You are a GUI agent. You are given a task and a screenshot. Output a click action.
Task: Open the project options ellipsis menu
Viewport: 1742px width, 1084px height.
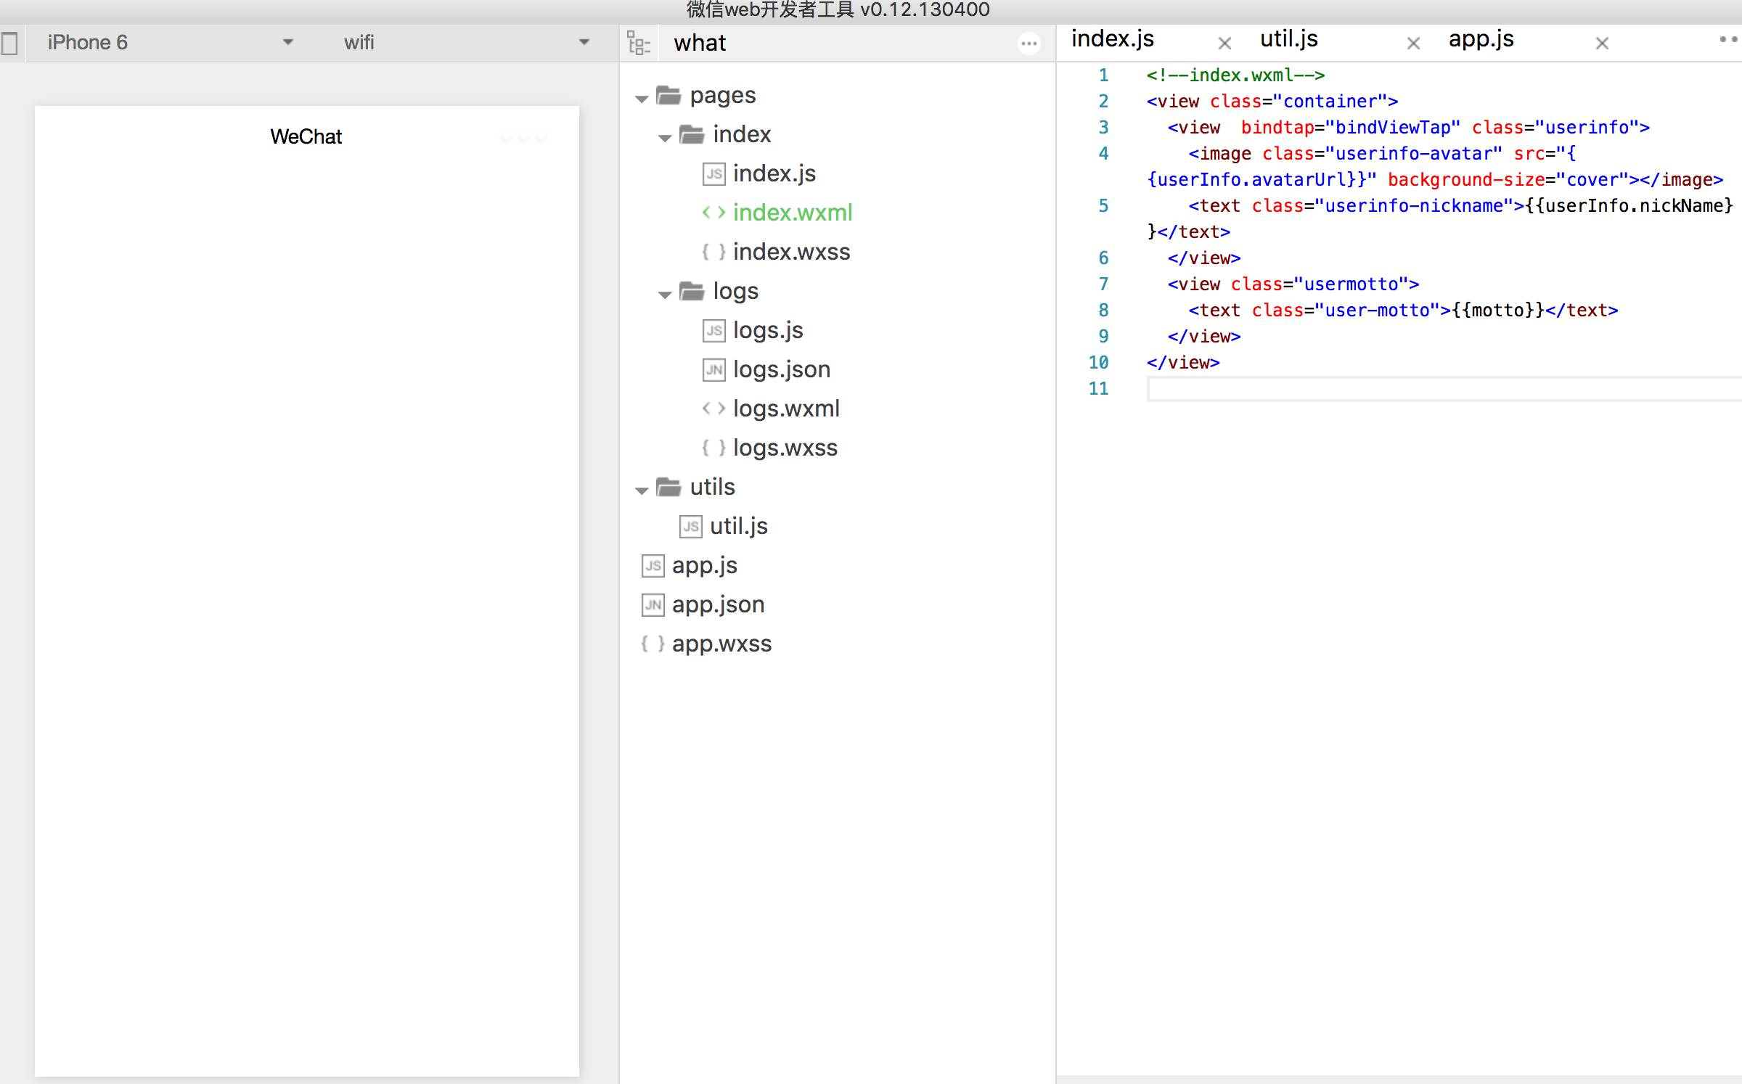[1029, 44]
